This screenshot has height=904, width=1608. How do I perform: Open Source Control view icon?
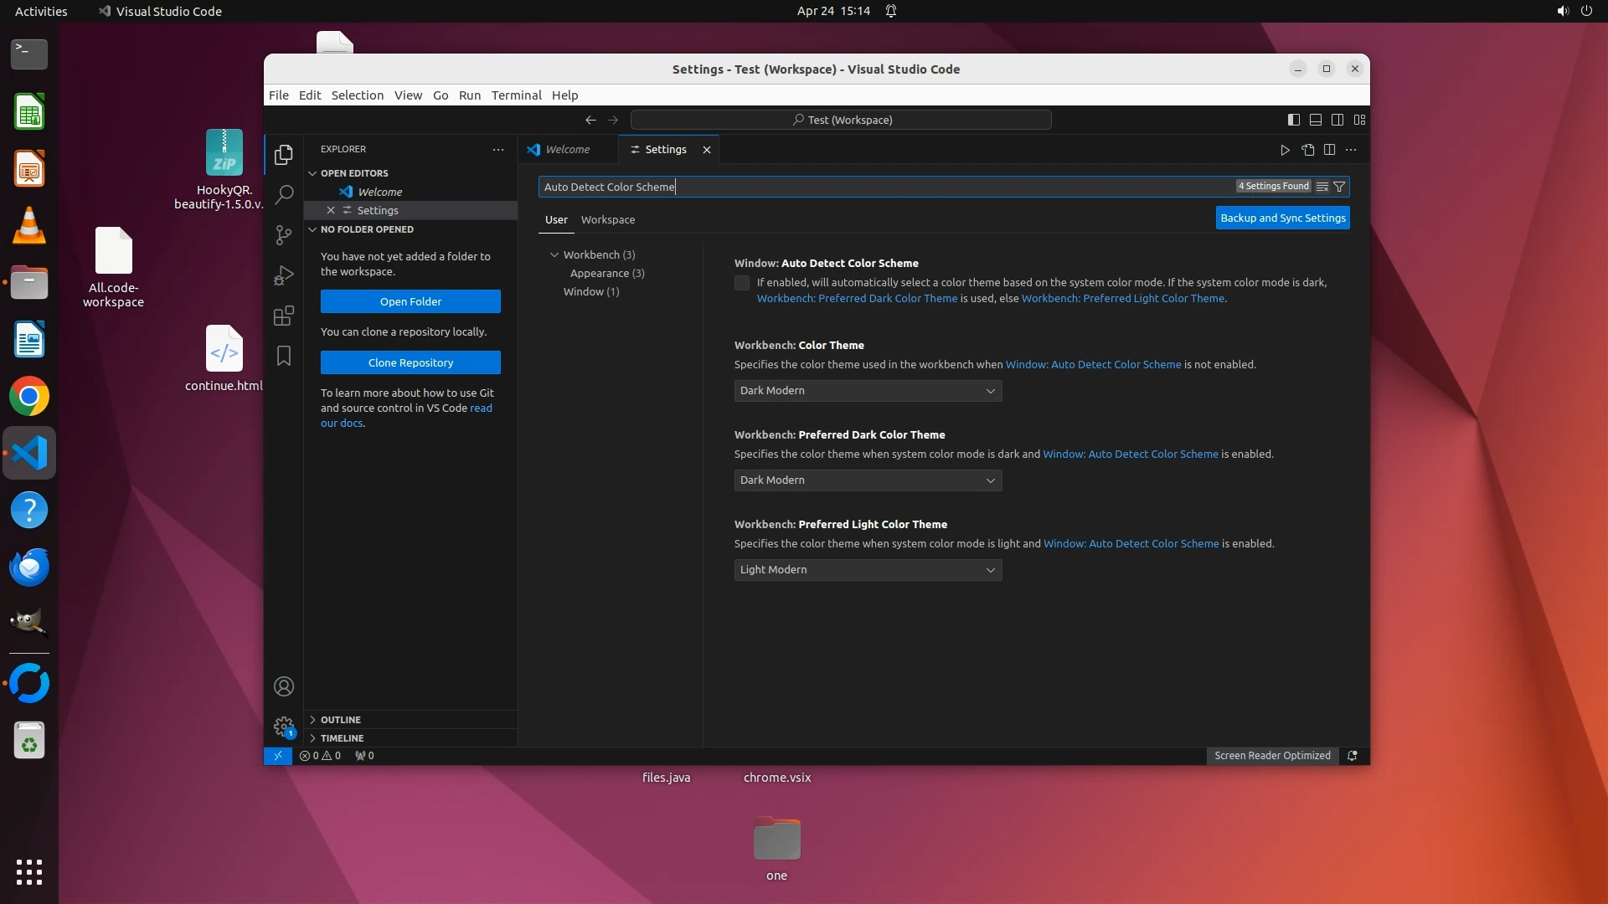point(284,235)
